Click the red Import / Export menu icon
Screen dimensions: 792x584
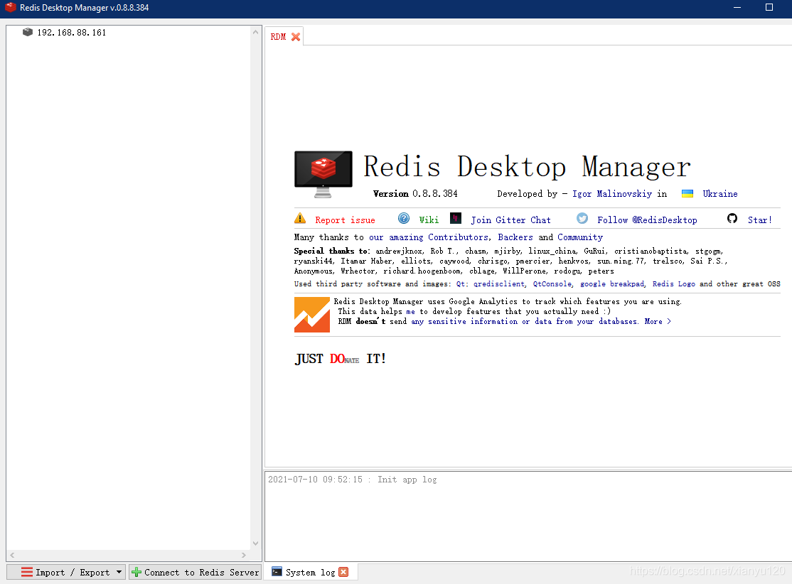click(27, 572)
